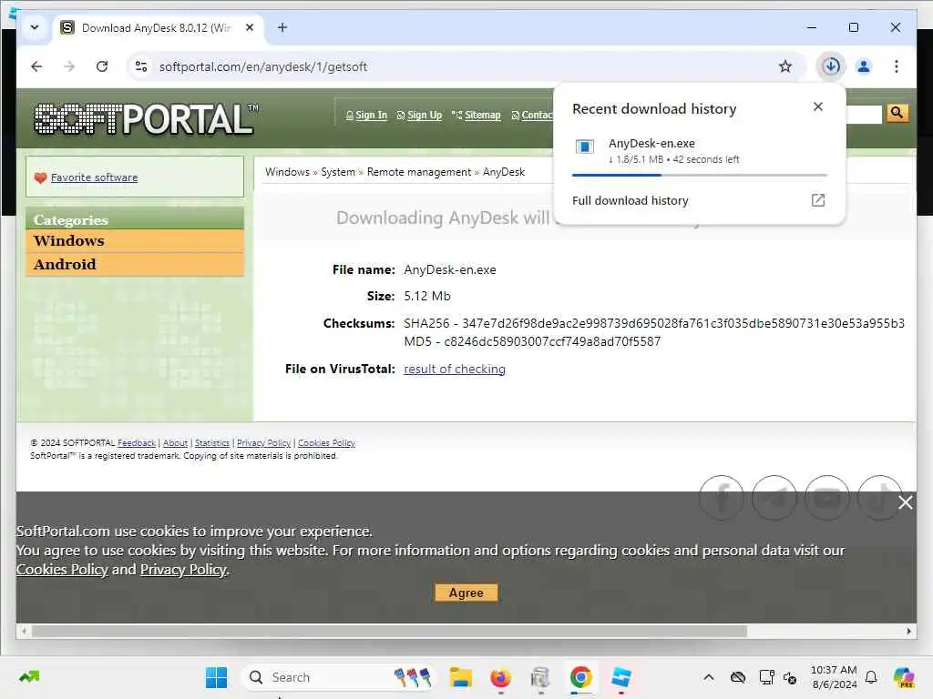Click the horizontal scrollbar thumb
The height and width of the screenshot is (699, 933).
pyautogui.click(x=389, y=632)
